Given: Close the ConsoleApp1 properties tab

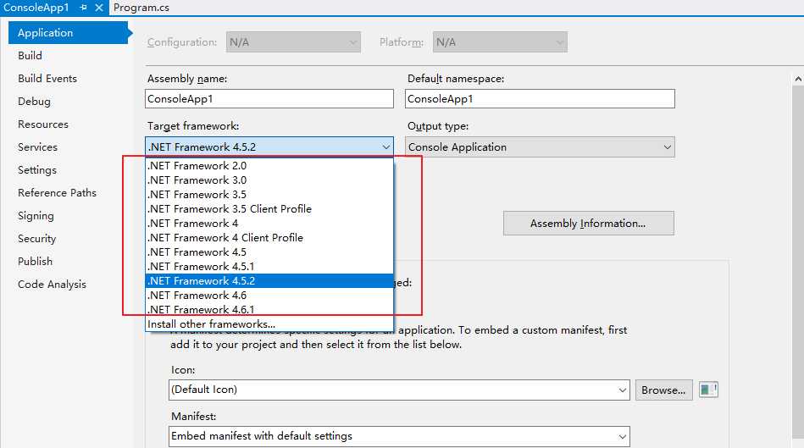Looking at the screenshot, I should click(99, 8).
